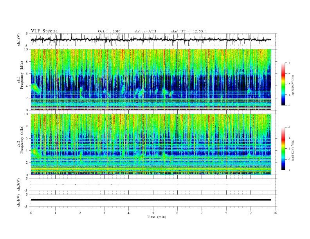310x239 pixels.
Task: Click the time axis tick label "5"
Action: pos(153,213)
